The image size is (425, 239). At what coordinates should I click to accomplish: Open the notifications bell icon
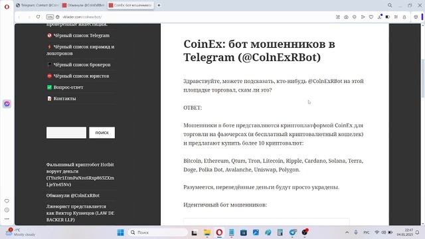tap(418, 232)
